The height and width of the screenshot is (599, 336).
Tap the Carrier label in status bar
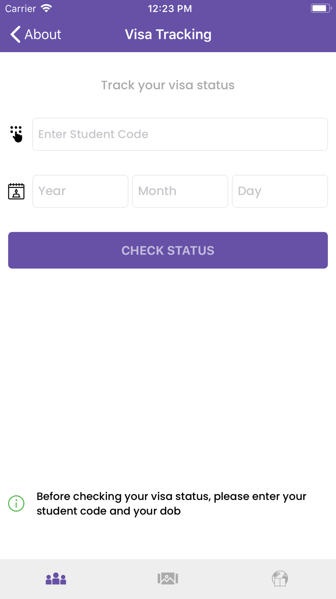tap(20, 8)
